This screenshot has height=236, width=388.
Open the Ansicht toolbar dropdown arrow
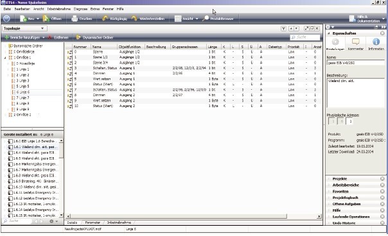pyautogui.click(x=197, y=19)
